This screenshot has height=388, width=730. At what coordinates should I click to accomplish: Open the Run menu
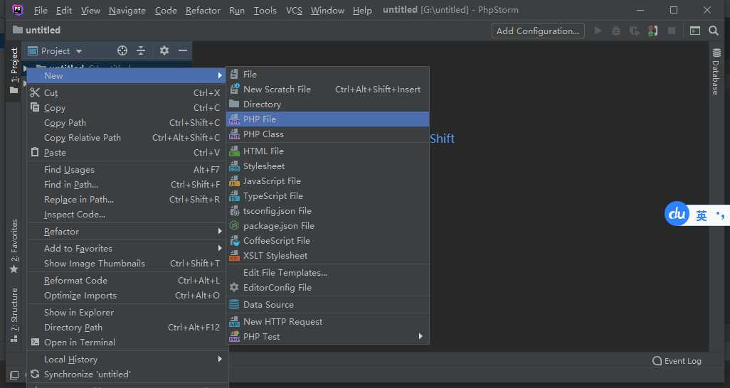coord(236,10)
